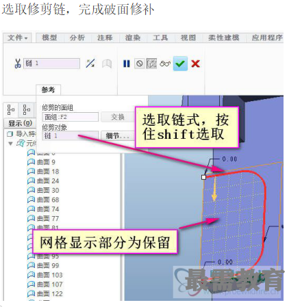
Task: Click the silhouette trim icon
Action: point(107,64)
